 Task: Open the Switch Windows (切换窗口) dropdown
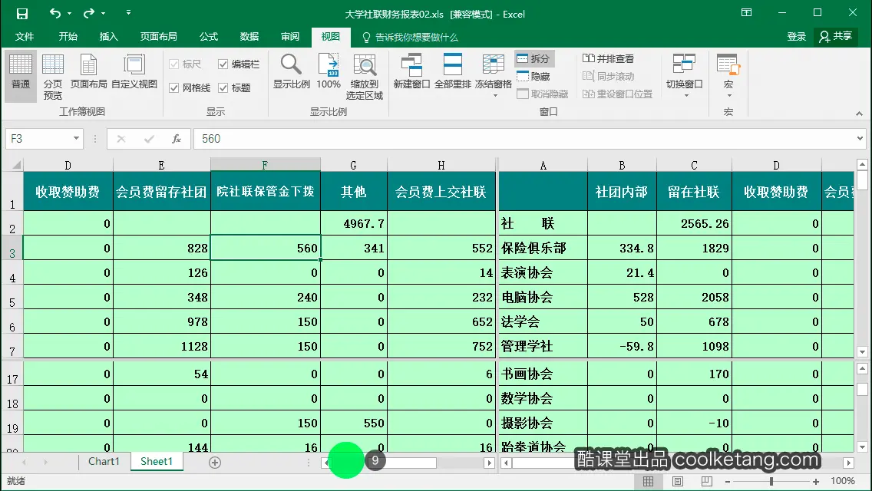tap(685, 77)
